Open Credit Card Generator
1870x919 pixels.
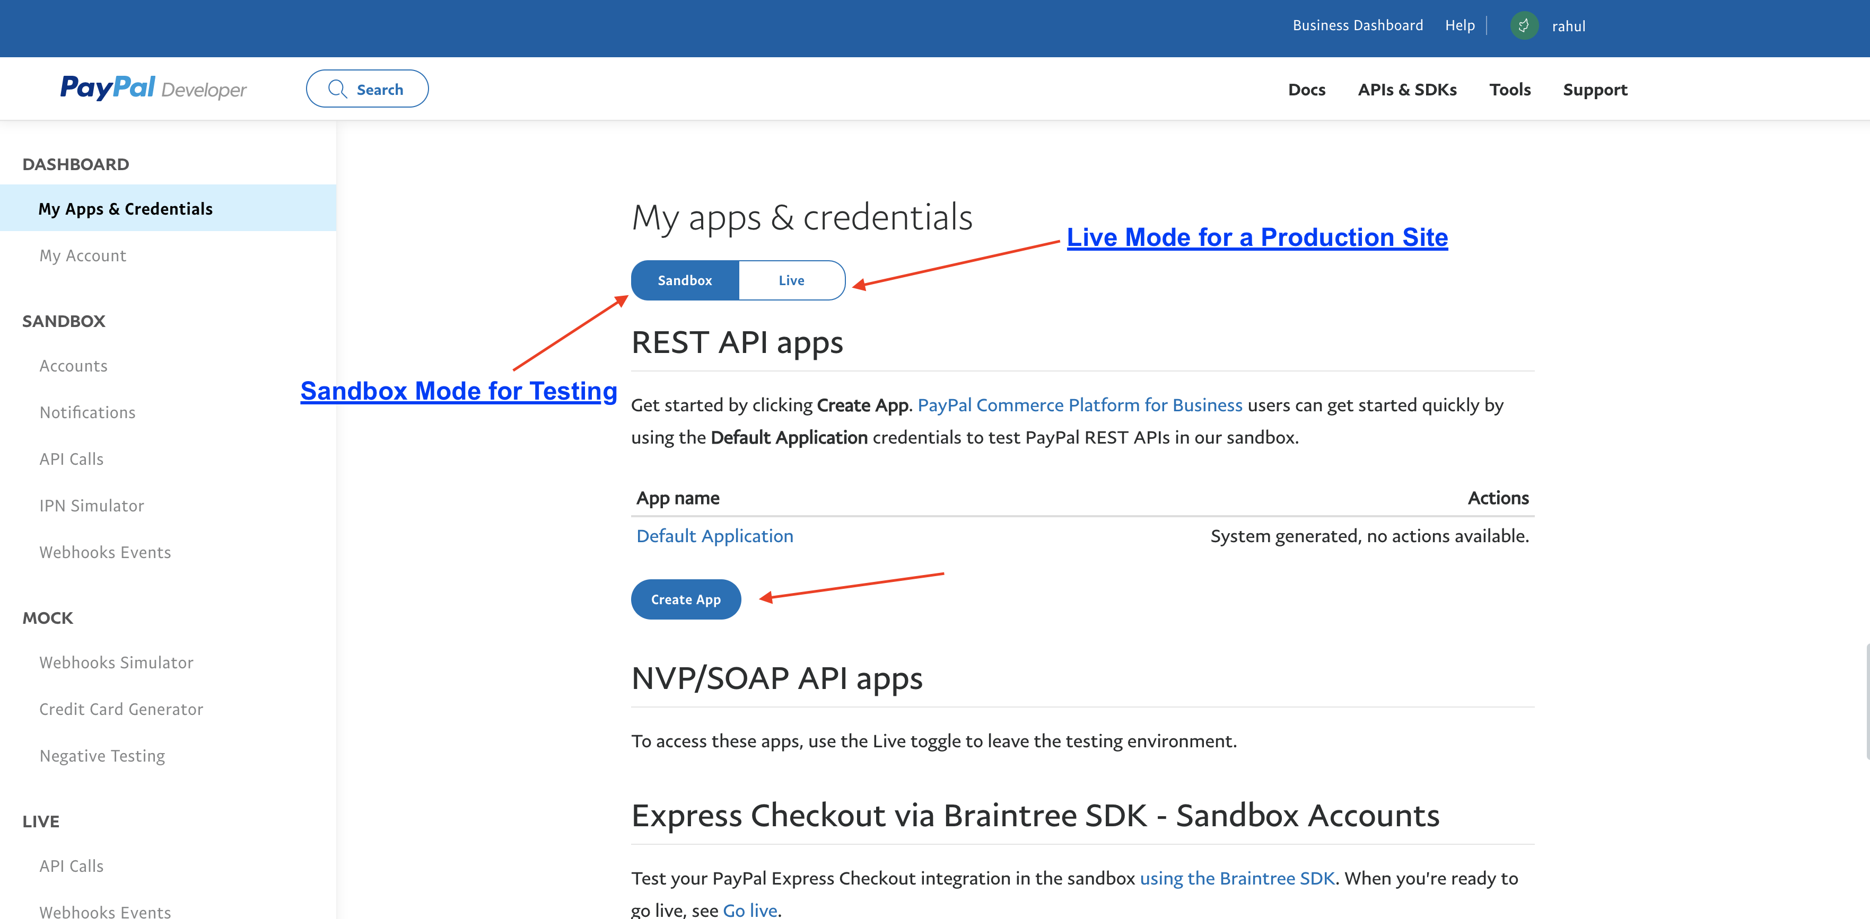tap(121, 709)
